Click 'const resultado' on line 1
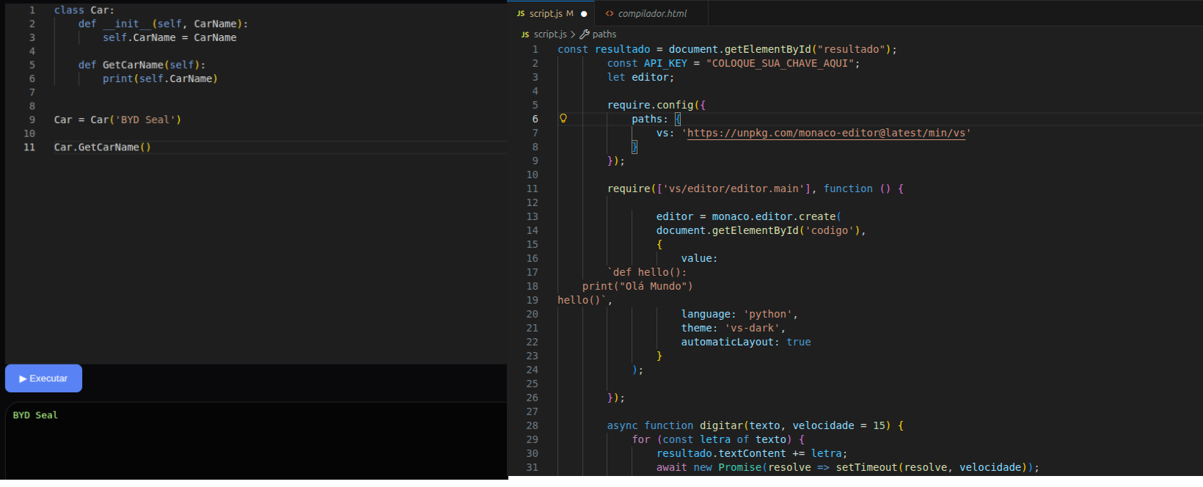Screen dimensions: 1203x487 (604, 49)
